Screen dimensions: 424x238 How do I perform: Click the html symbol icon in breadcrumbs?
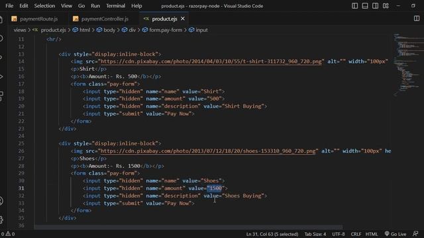click(x=76, y=30)
